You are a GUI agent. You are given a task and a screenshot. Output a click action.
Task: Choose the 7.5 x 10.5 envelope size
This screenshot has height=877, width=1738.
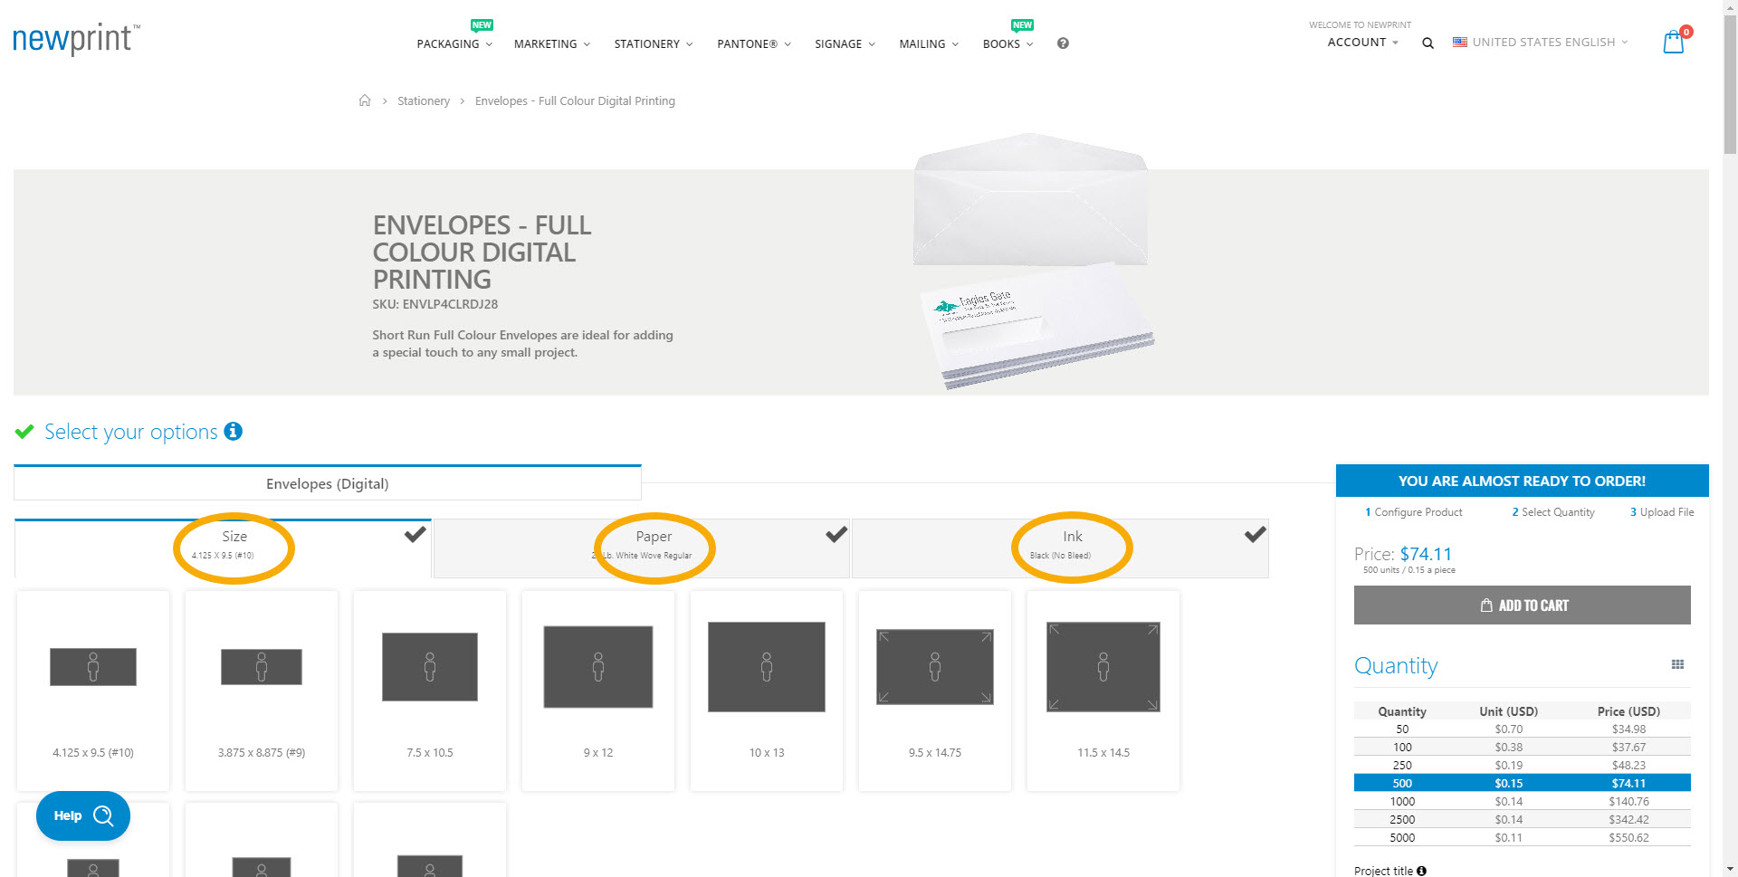click(430, 691)
